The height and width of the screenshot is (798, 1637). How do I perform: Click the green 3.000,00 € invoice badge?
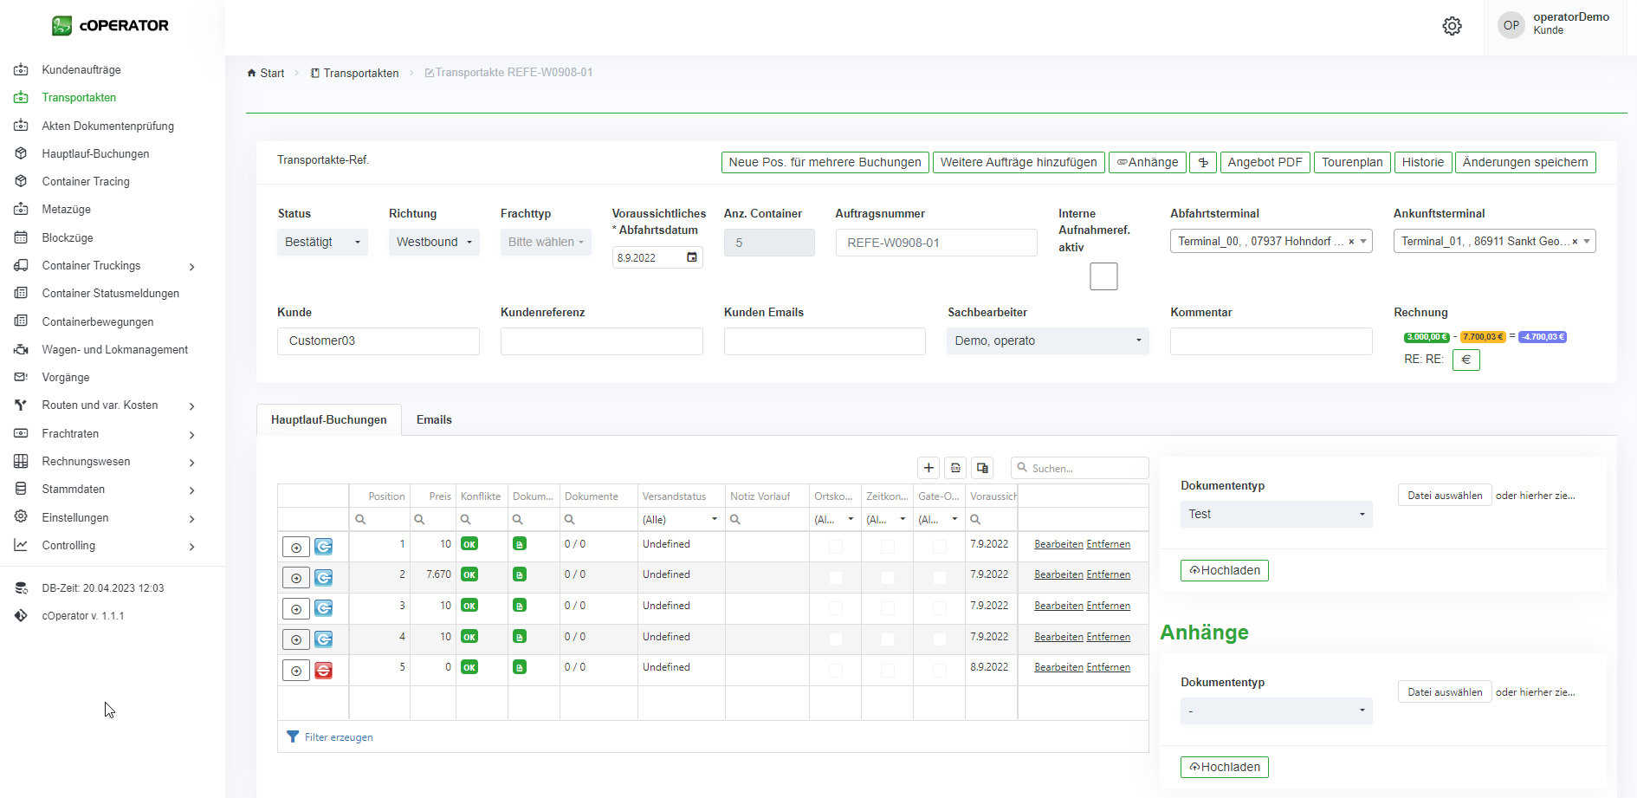click(x=1426, y=337)
